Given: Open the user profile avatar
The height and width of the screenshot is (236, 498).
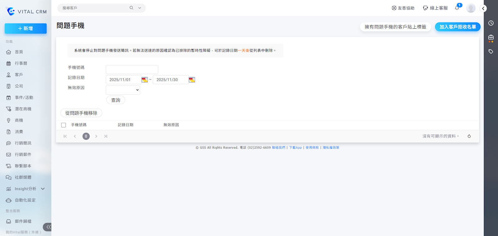Looking at the screenshot, I should 471,8.
